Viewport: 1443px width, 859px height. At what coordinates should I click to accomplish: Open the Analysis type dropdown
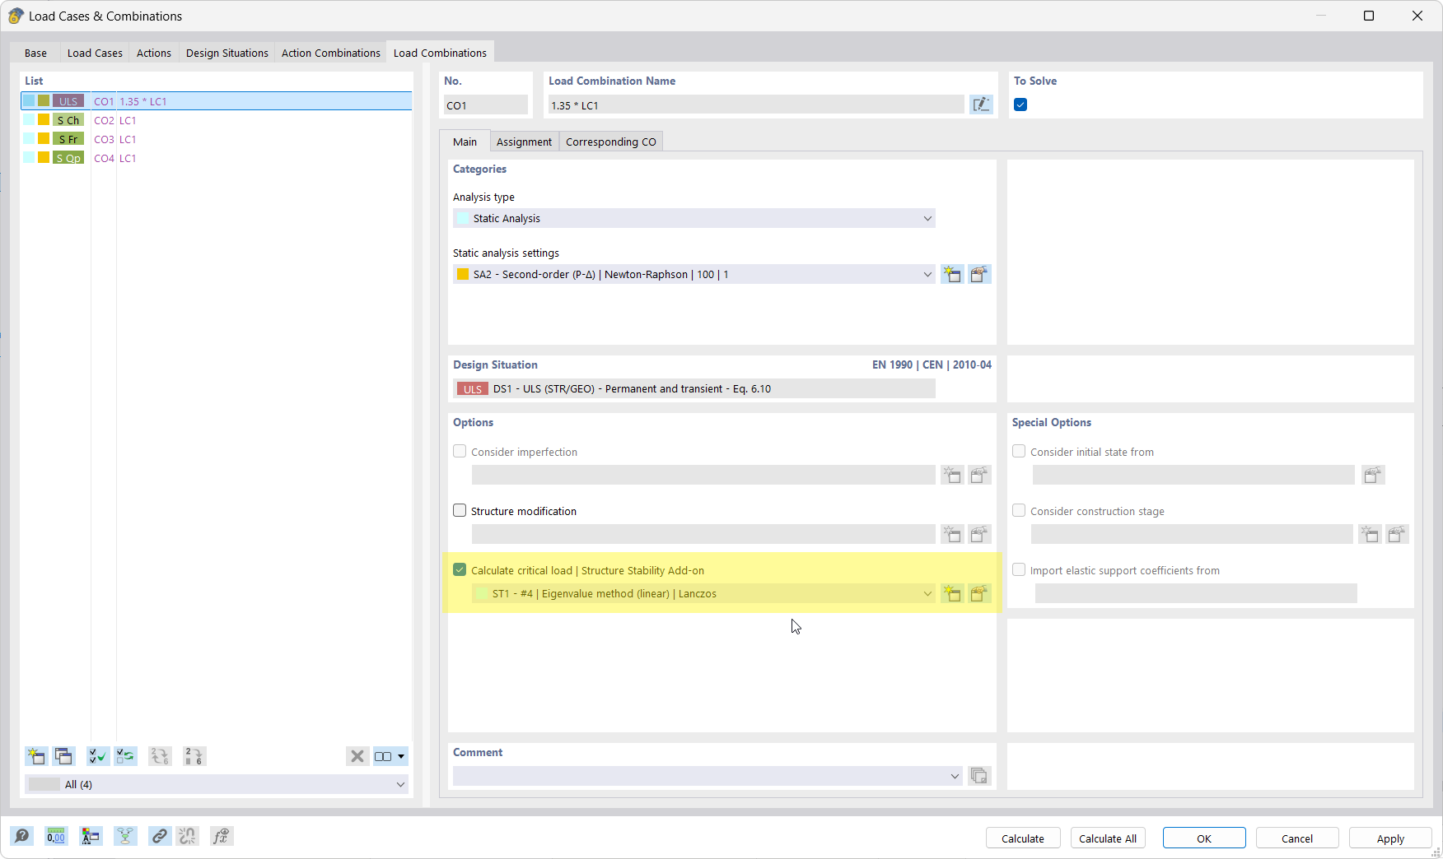927,218
